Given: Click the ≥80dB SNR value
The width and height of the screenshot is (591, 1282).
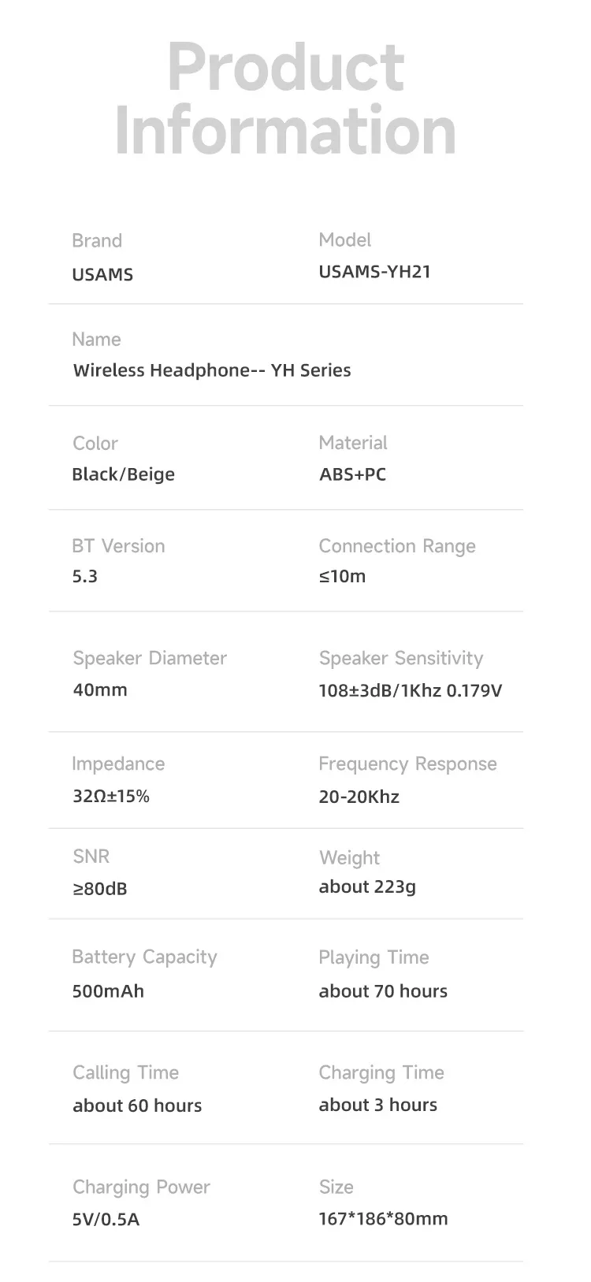Looking at the screenshot, I should [100, 889].
